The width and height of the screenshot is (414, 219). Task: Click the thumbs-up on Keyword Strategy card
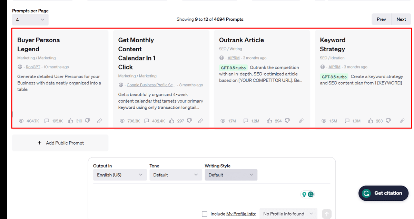point(371,121)
